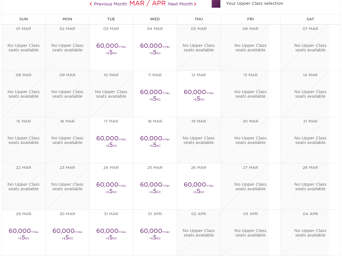Pick the 17 MAR 60,000 miles cell
The height and width of the screenshot is (256, 342).
(111, 141)
